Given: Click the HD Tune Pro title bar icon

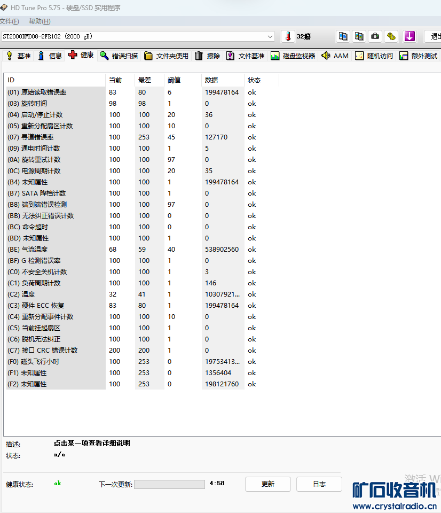Looking at the screenshot, I should coord(4,7).
